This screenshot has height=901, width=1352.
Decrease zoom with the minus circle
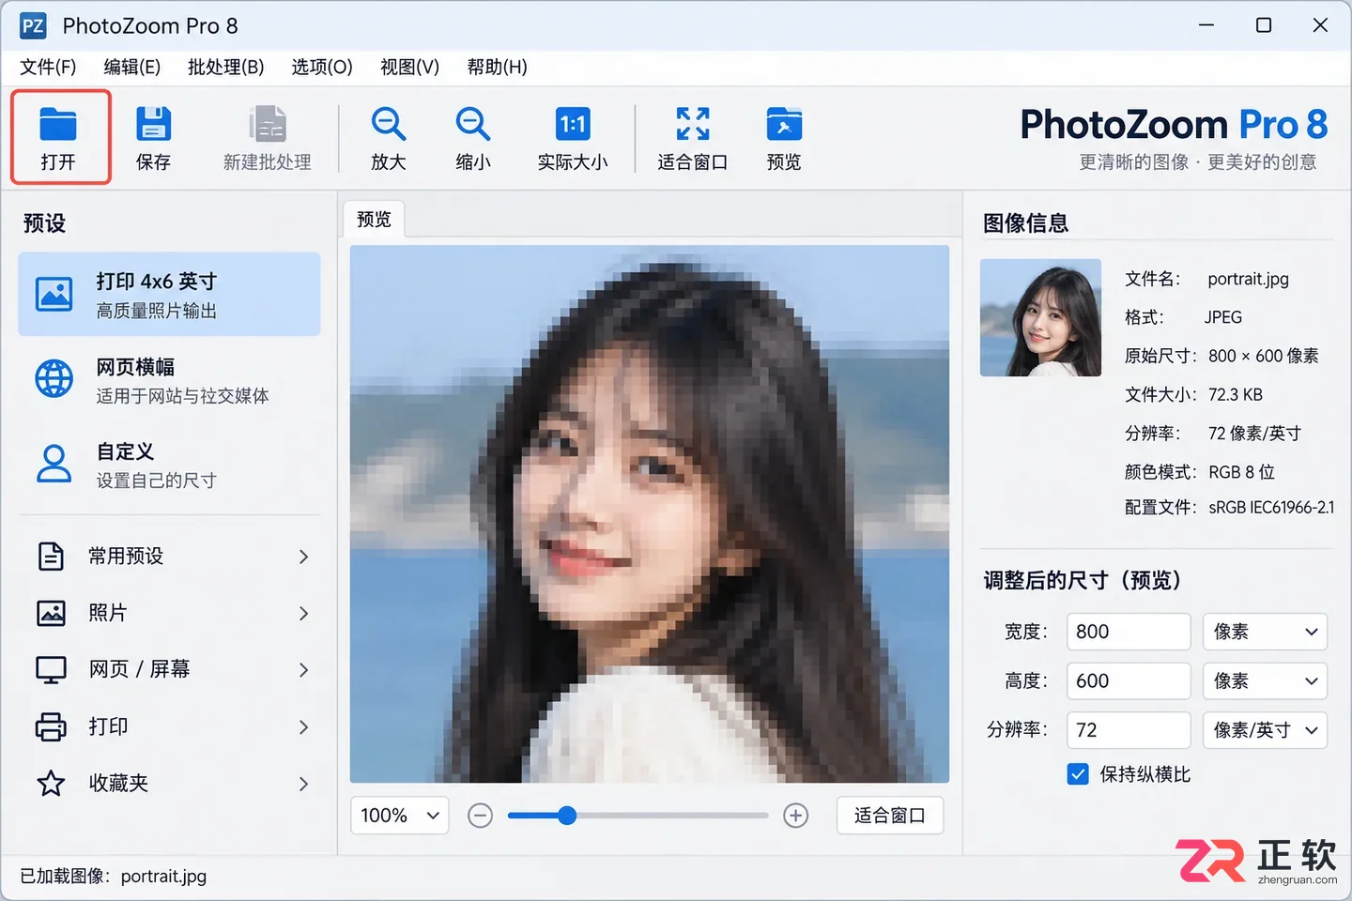[481, 816]
